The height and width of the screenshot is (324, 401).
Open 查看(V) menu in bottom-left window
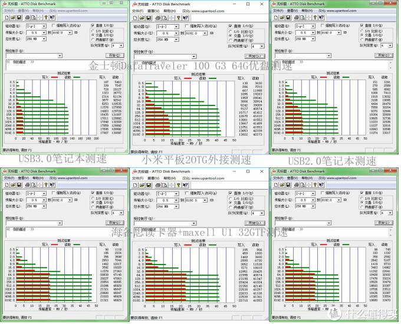[x=24, y=178]
